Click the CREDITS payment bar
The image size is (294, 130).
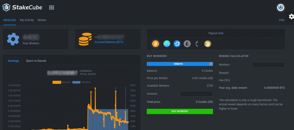[x=180, y=64]
